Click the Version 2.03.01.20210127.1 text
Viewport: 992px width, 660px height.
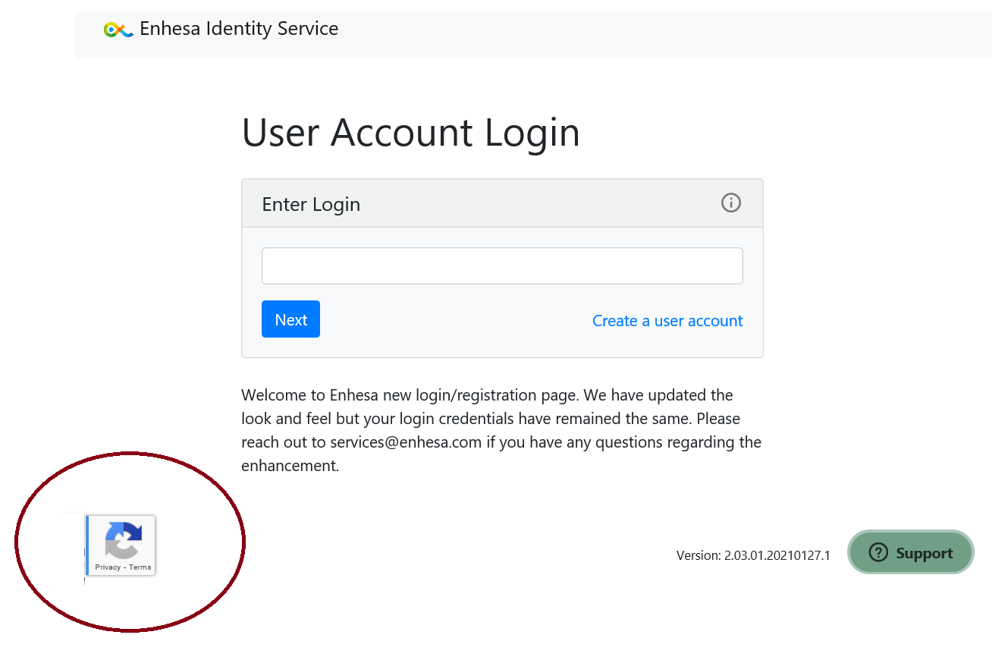point(753,555)
